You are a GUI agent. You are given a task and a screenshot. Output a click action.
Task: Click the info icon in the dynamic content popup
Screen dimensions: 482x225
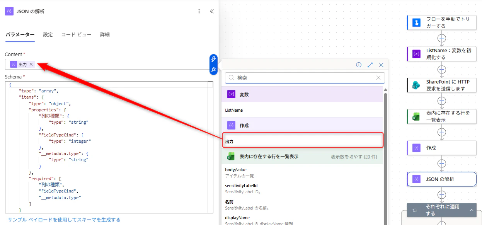[x=359, y=65]
